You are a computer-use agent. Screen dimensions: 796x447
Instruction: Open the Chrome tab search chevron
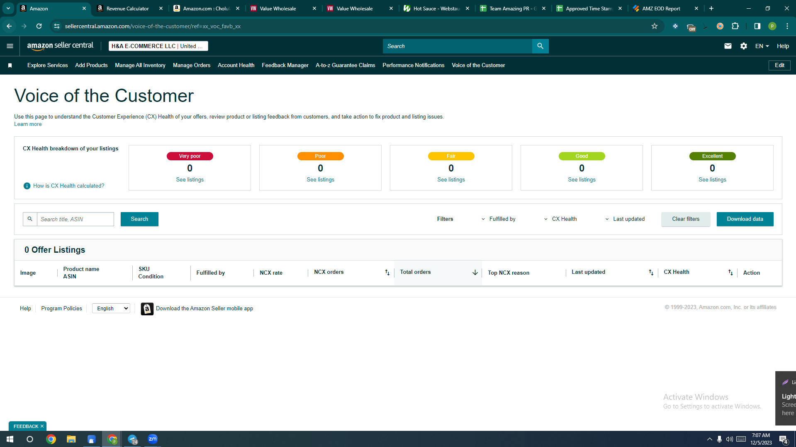point(8,8)
